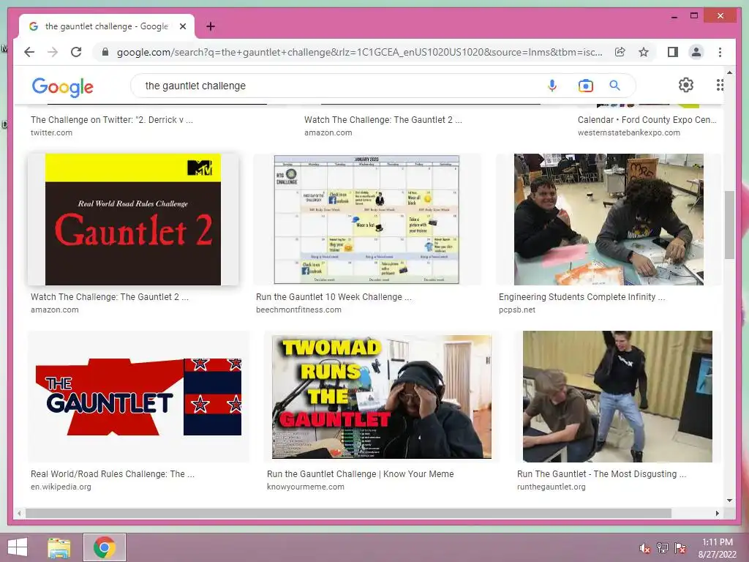Click the vertical scrollbar thumb
Viewport: 749px width, 562px height.
pos(729,225)
